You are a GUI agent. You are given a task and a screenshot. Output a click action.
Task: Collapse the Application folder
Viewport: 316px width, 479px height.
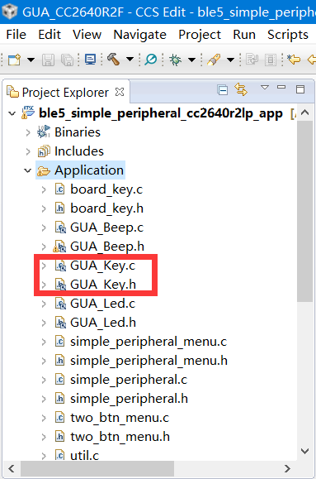coord(28,170)
